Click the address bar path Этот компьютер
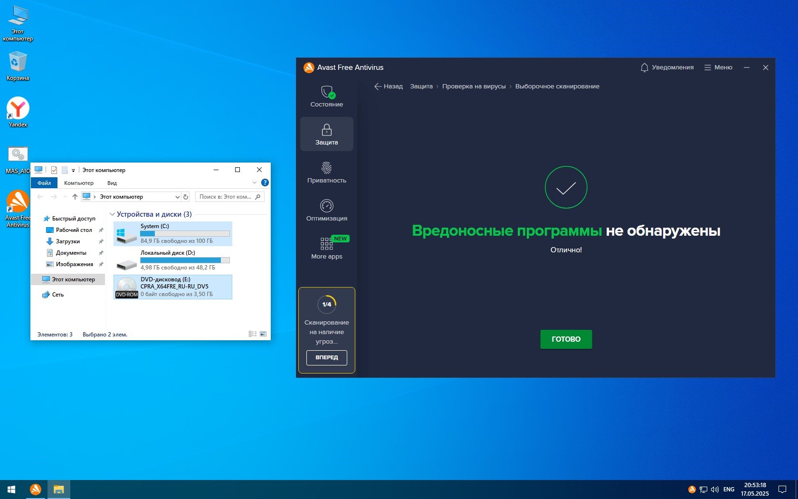Viewport: 798px width, 499px height. tap(121, 197)
